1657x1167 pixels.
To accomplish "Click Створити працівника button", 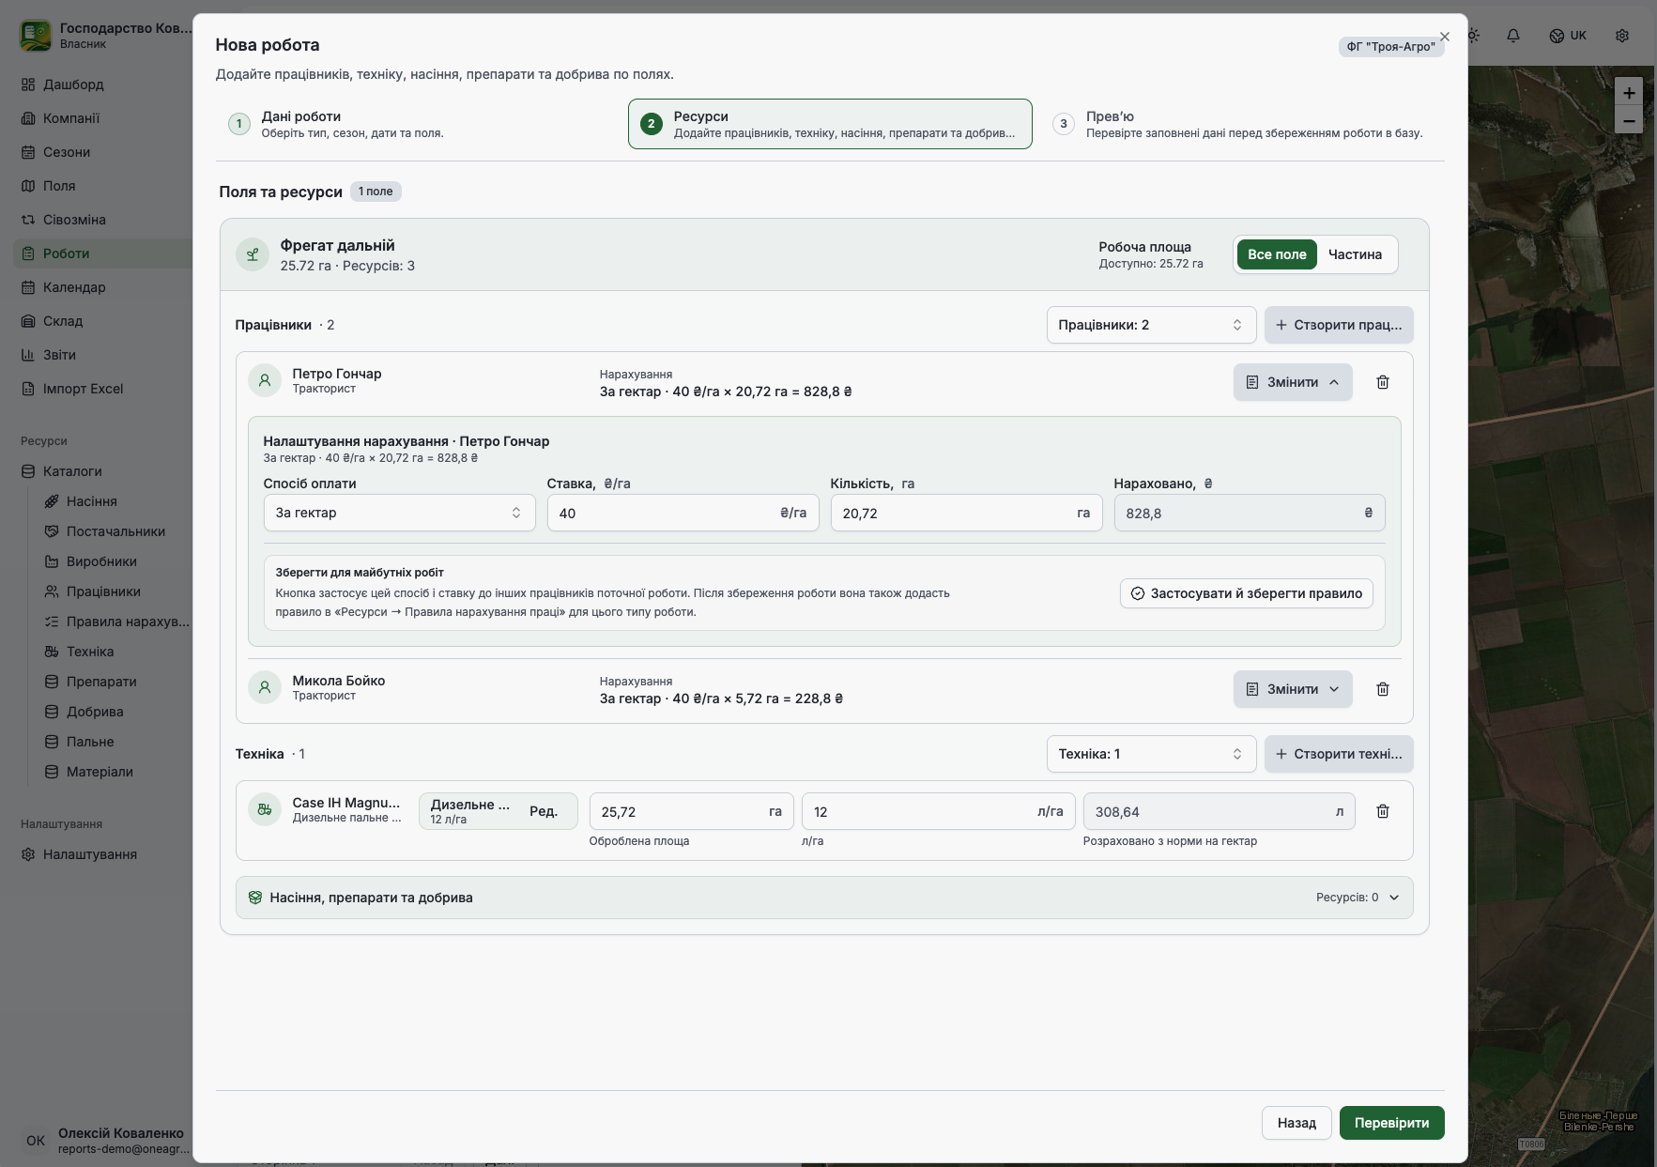I will click(x=1339, y=325).
